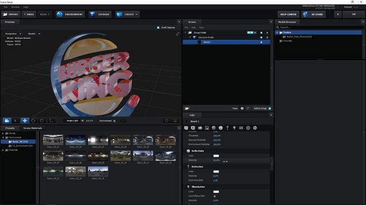Collapse the Extrusion Model tree node

tap(190, 38)
